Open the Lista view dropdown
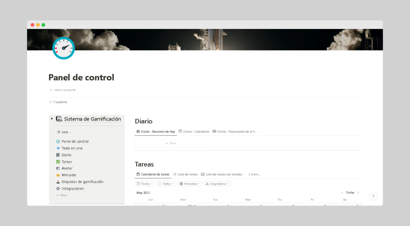 tap(64, 132)
